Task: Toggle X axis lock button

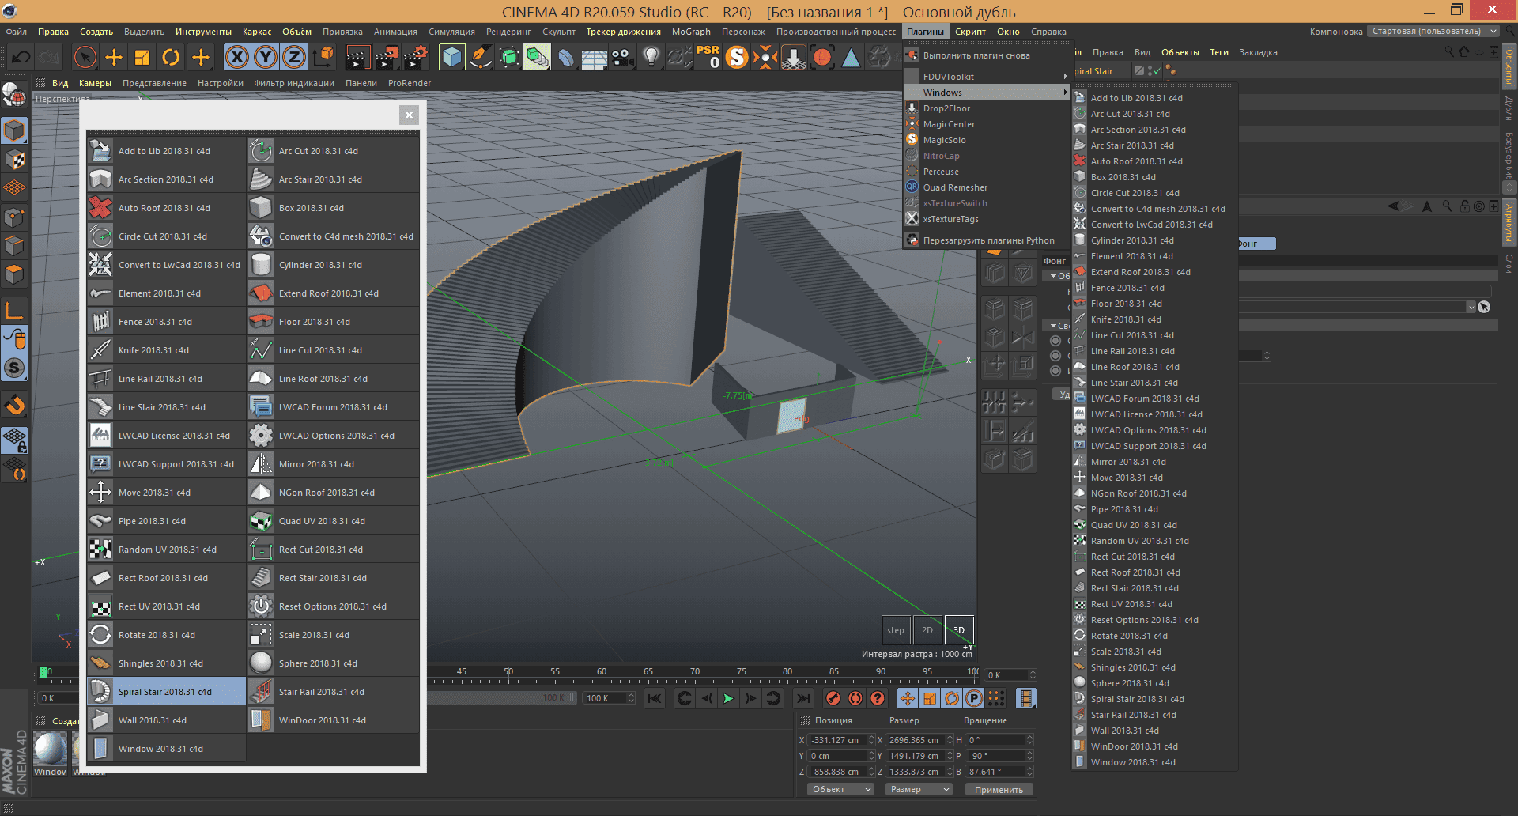Action: (x=237, y=57)
